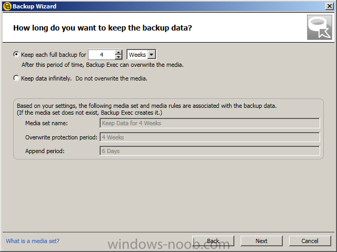Click the 'Overwrite protection period:' label
The height and width of the screenshot is (252, 337).
pyautogui.click(x=61, y=137)
